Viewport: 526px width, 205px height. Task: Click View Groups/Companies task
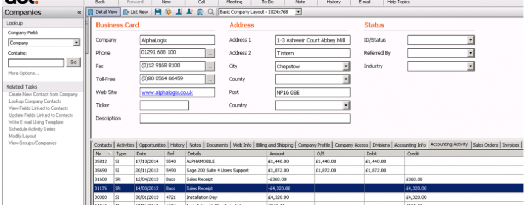[32, 143]
